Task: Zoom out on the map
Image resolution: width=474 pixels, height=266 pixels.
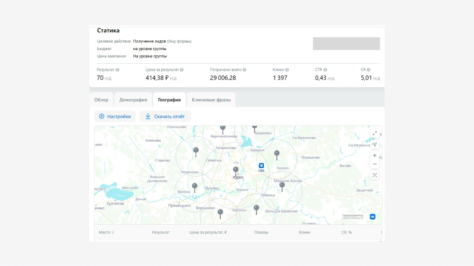Action: (x=374, y=164)
